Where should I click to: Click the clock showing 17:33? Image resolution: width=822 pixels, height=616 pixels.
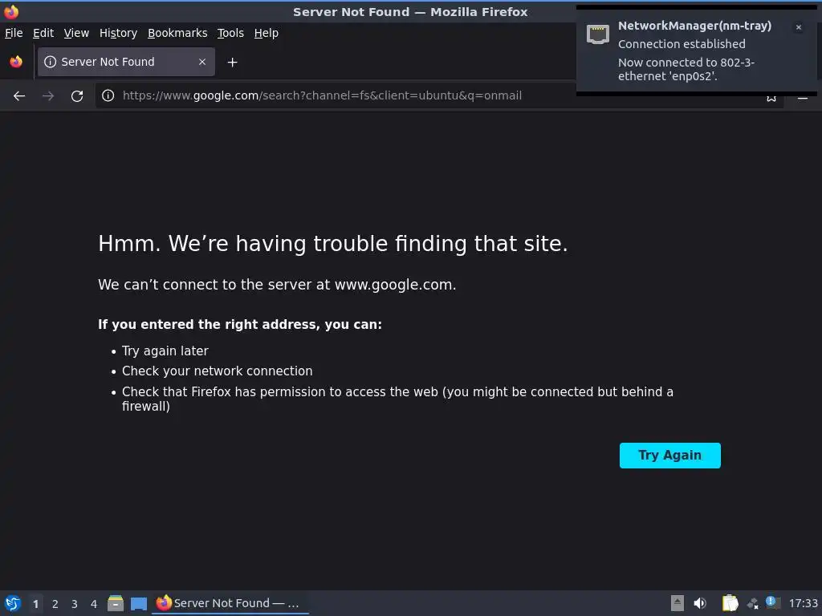[803, 603]
